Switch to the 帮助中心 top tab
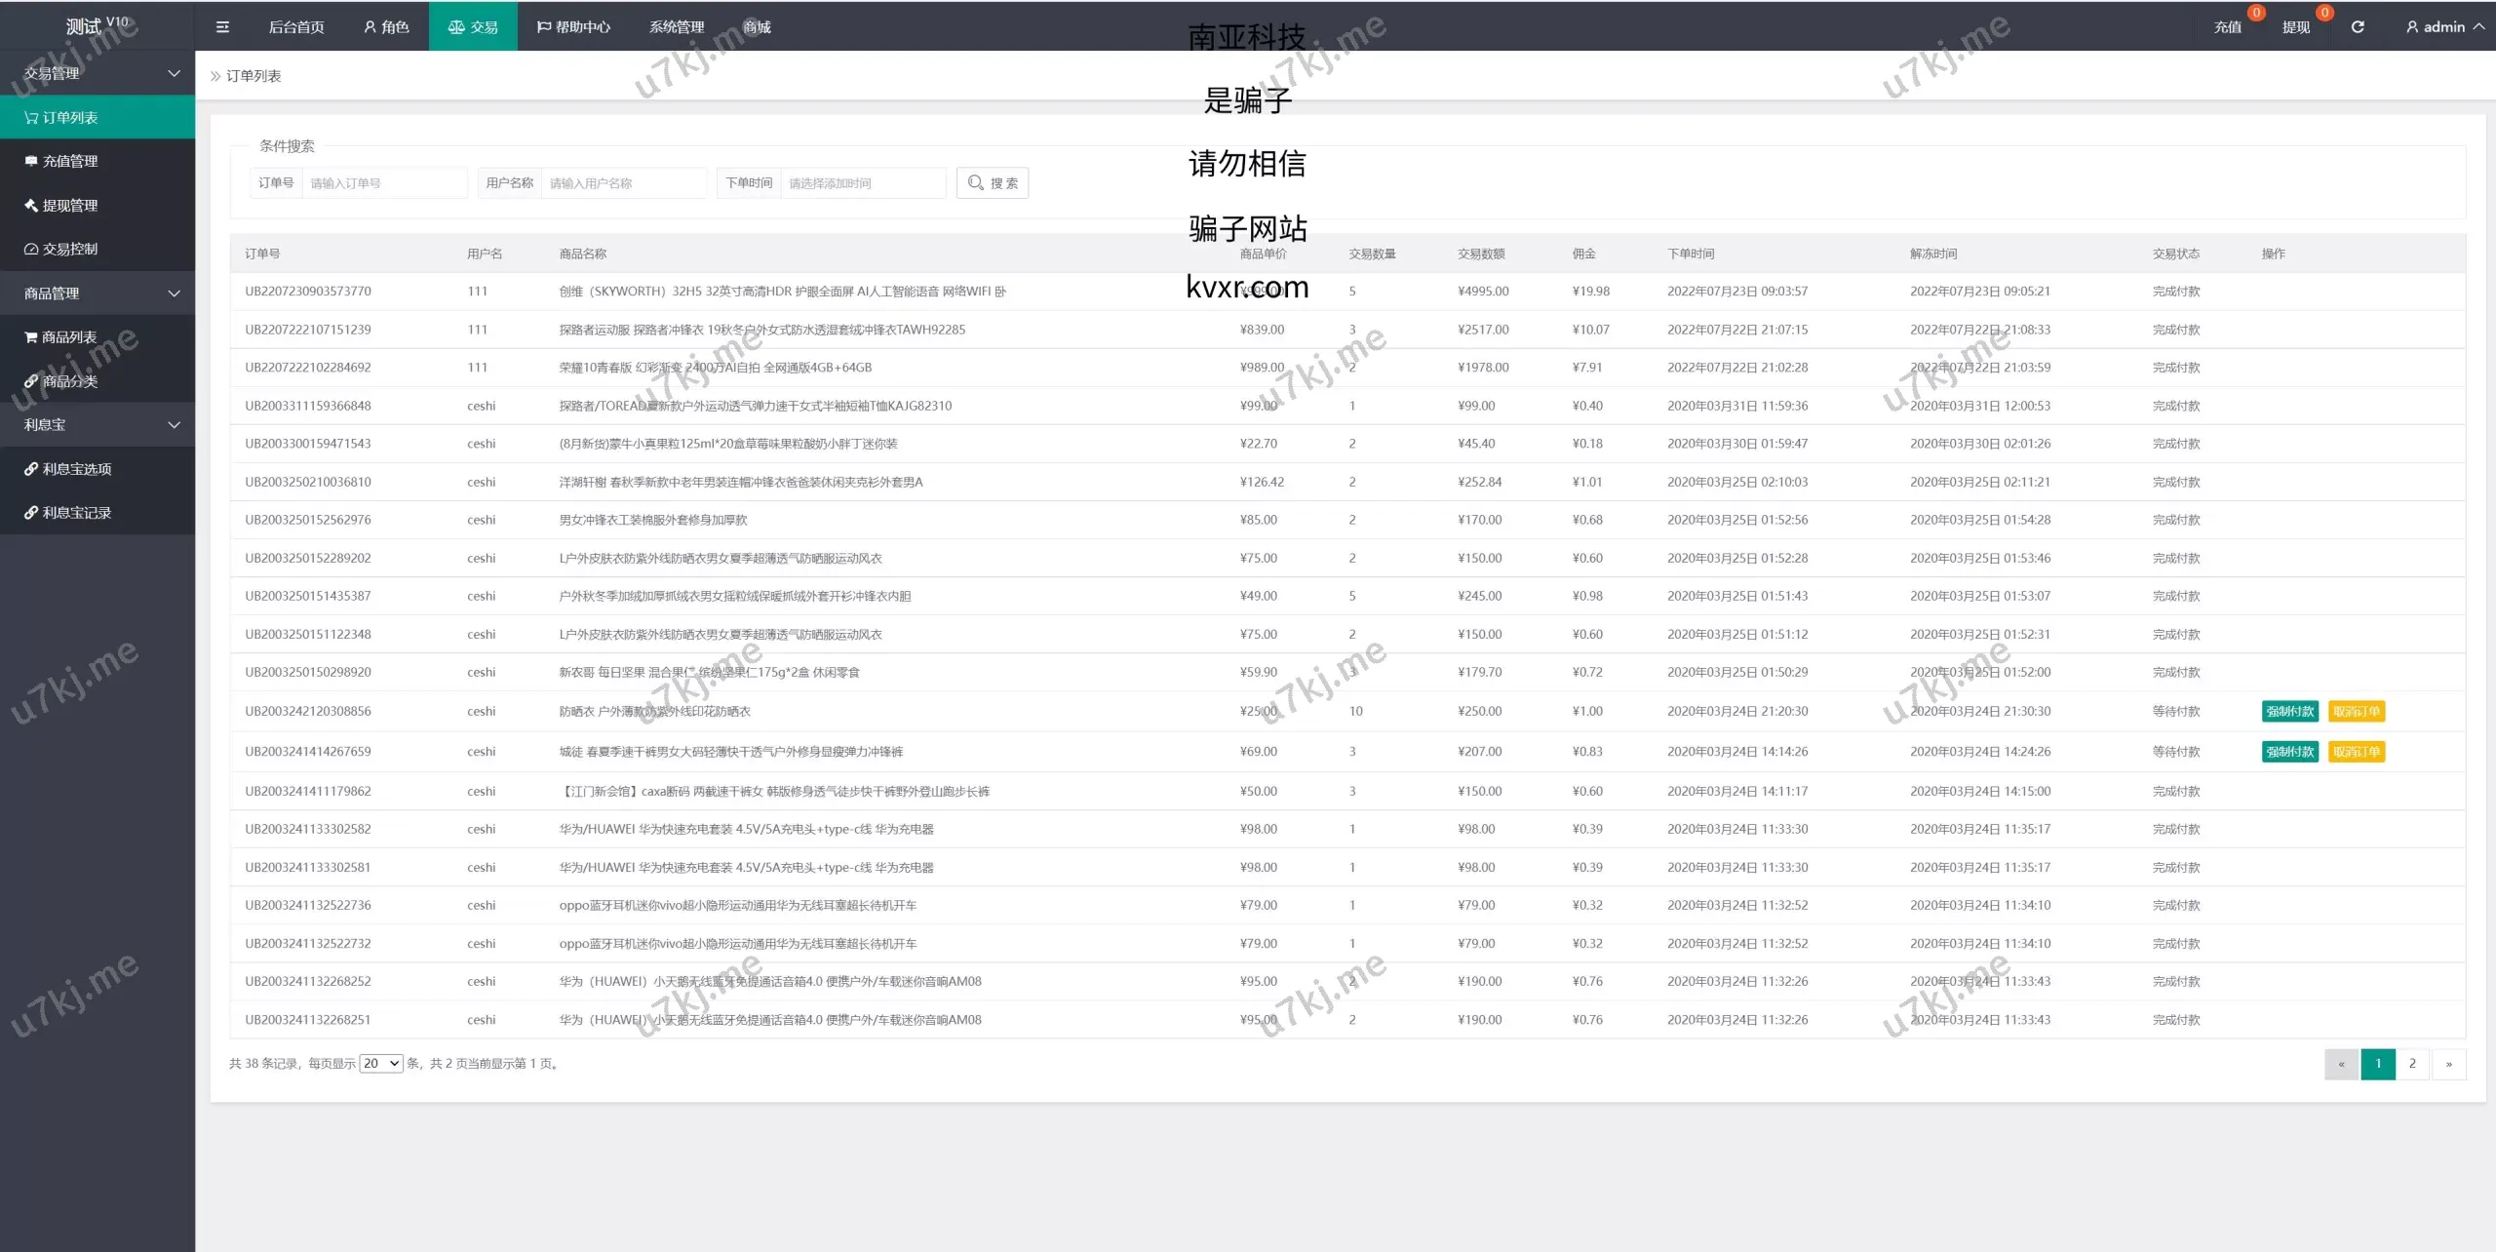The width and height of the screenshot is (2496, 1252). pos(573,27)
